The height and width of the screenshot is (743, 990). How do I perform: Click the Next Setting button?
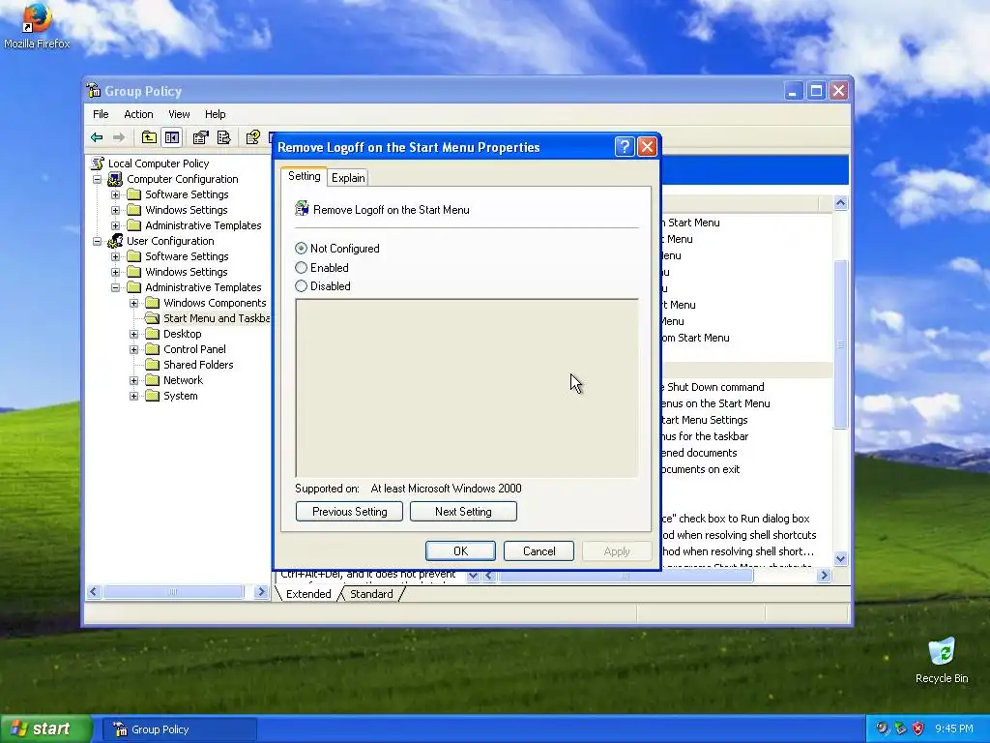[463, 512]
